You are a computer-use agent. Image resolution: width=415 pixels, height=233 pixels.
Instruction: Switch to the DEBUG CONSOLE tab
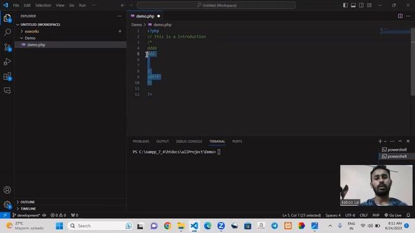(x=189, y=142)
